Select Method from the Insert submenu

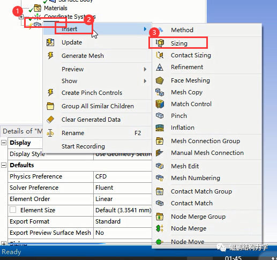click(x=207, y=30)
